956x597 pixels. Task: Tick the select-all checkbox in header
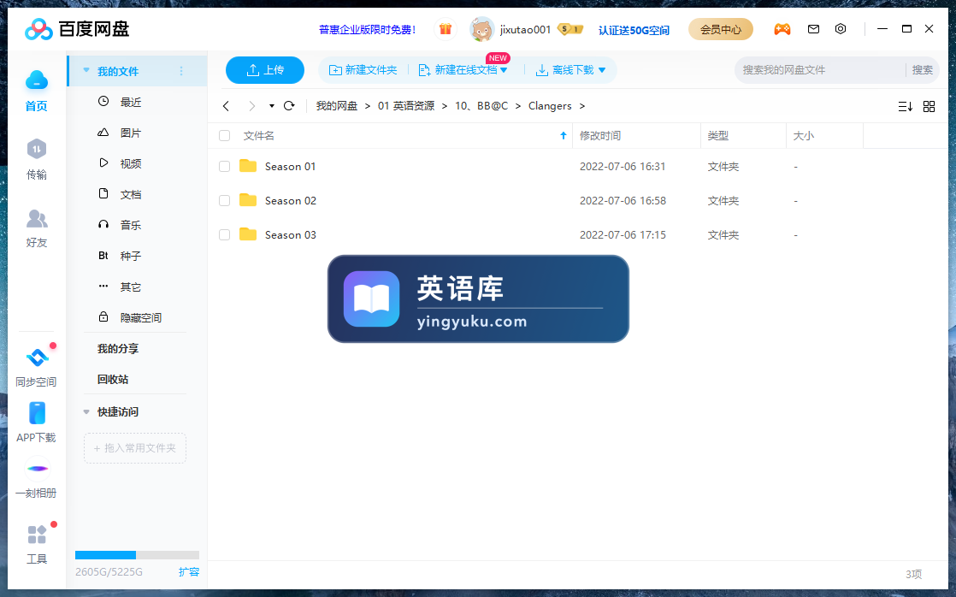pyautogui.click(x=224, y=135)
